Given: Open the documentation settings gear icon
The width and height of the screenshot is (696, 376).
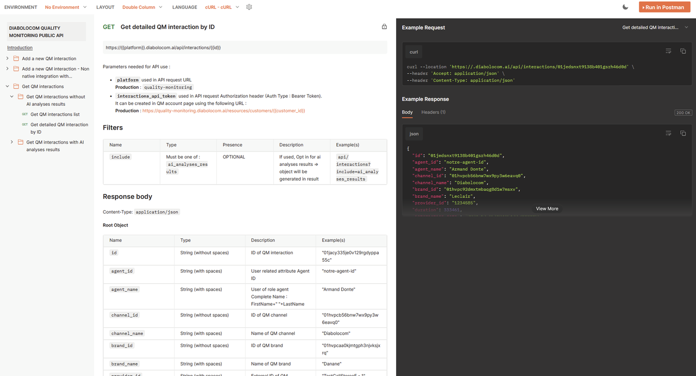Looking at the screenshot, I should click(x=249, y=7).
